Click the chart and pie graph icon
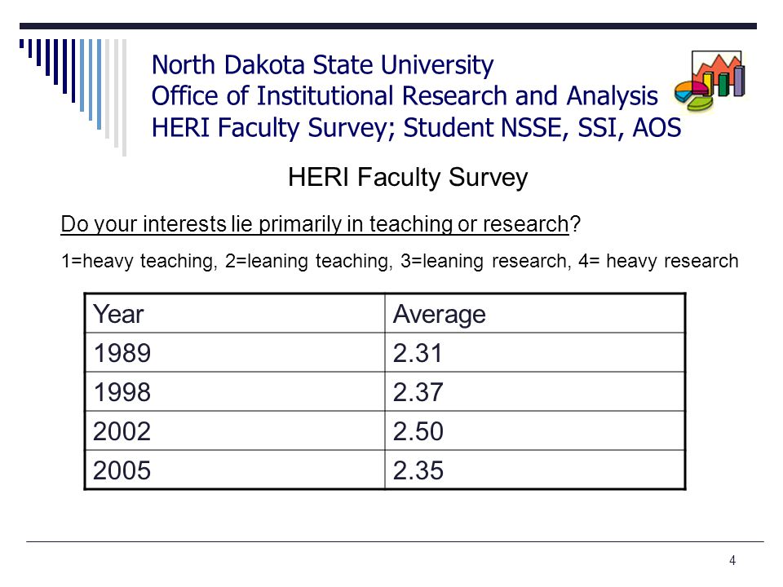 coord(710,81)
